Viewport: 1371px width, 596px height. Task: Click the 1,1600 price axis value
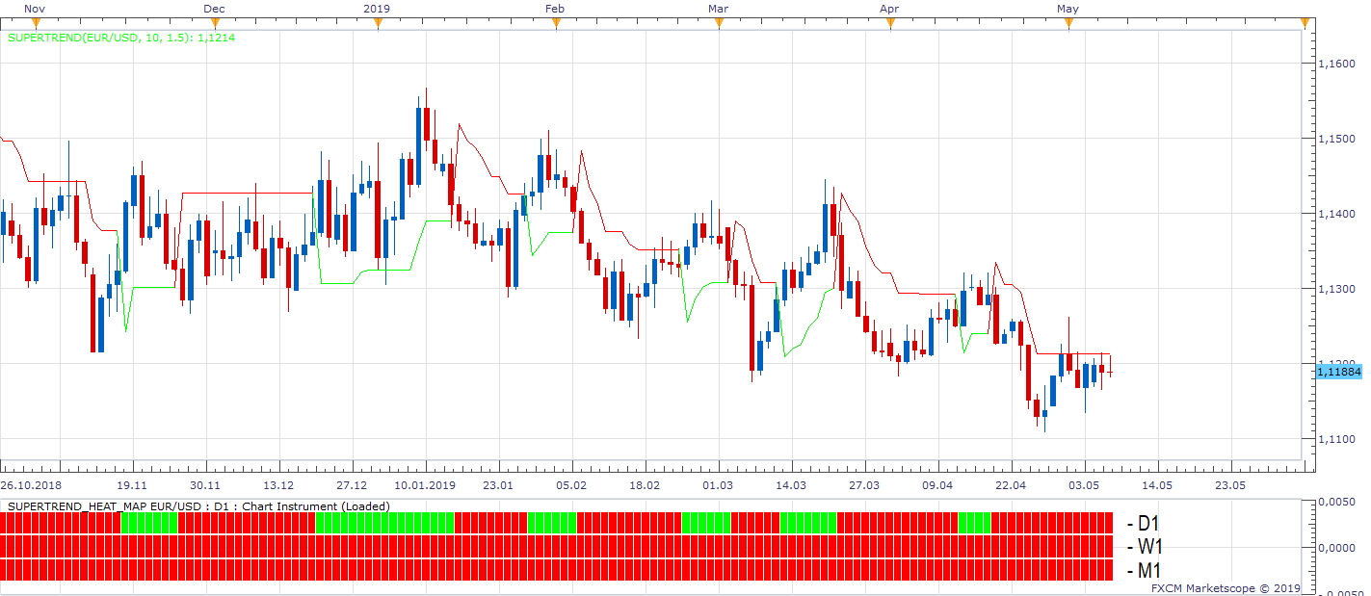pyautogui.click(x=1335, y=64)
